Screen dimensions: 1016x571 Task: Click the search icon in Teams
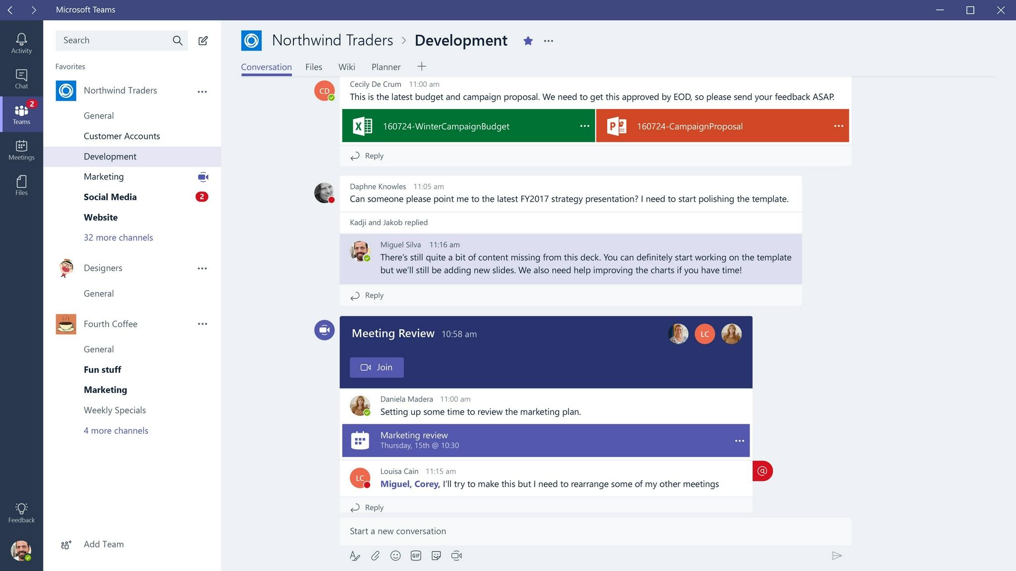pyautogui.click(x=178, y=40)
